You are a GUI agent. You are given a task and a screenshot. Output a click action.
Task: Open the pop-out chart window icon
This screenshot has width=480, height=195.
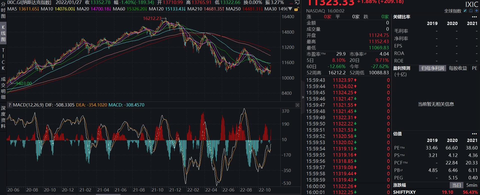[297, 2]
